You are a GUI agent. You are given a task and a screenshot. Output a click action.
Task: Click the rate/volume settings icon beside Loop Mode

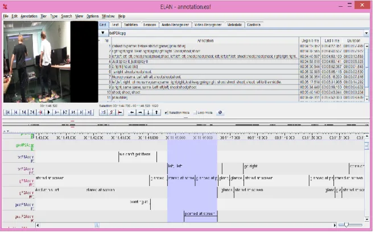tap(220, 112)
